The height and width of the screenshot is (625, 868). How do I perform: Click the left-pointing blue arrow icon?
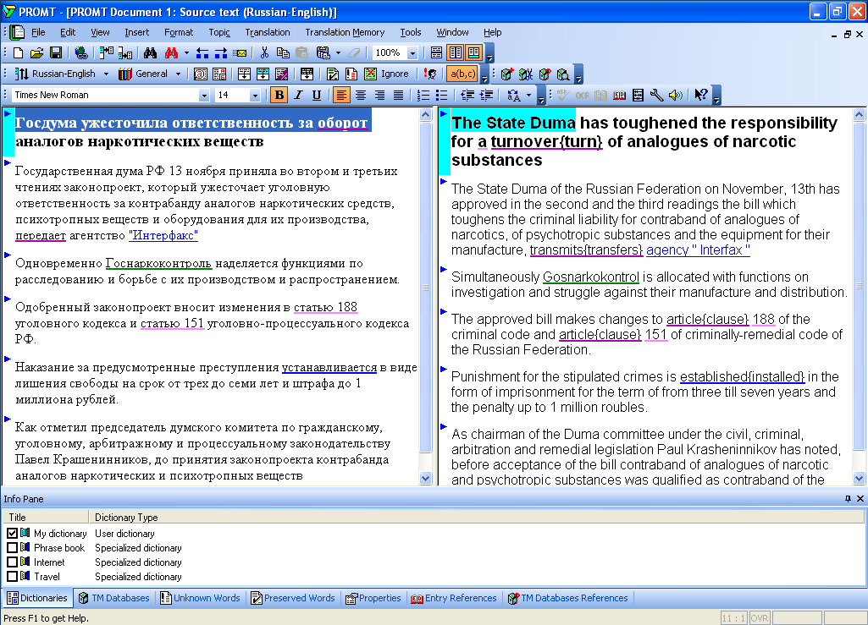pyautogui.click(x=202, y=53)
